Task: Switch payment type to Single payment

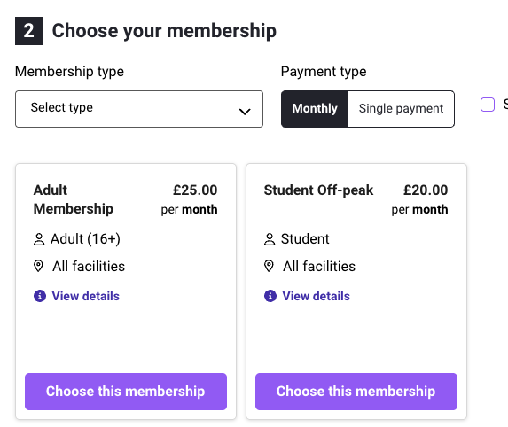Action: pos(401,109)
